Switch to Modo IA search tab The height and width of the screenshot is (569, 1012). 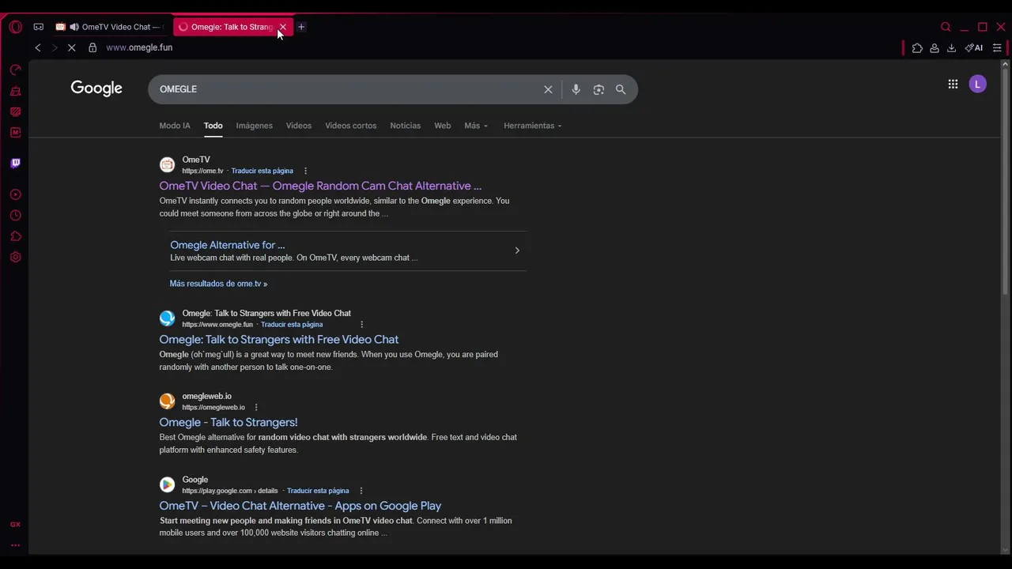[175, 126]
